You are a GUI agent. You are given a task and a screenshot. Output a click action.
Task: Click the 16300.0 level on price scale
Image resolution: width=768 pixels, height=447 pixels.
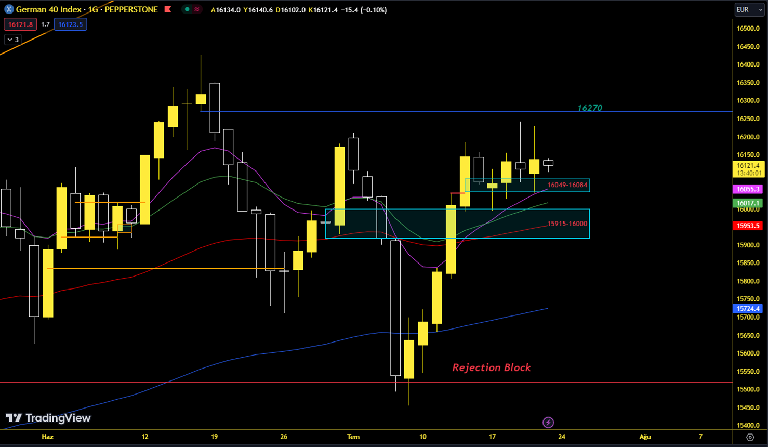[748, 101]
